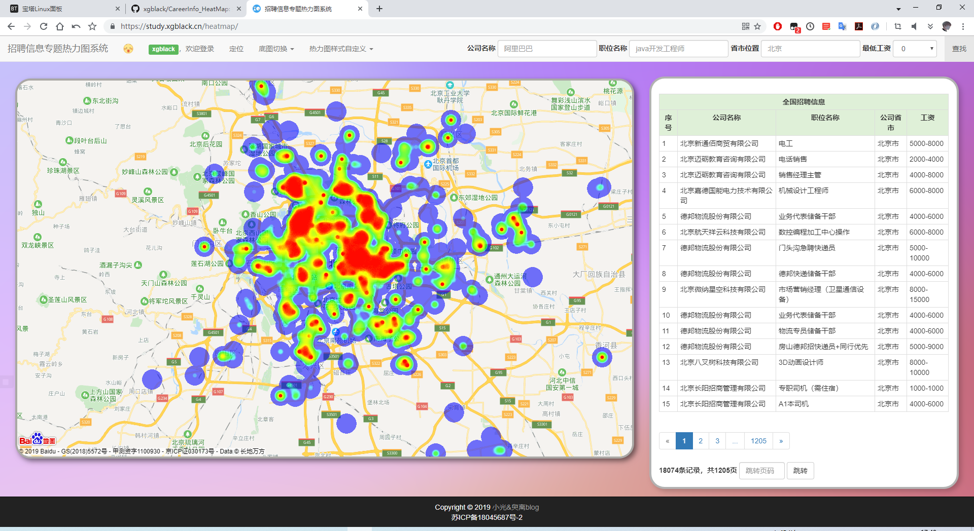
Task: Open the Google Translate extension
Action: point(843,26)
